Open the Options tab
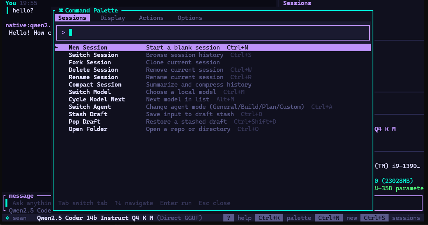This screenshot has height=225, width=428. click(x=190, y=18)
